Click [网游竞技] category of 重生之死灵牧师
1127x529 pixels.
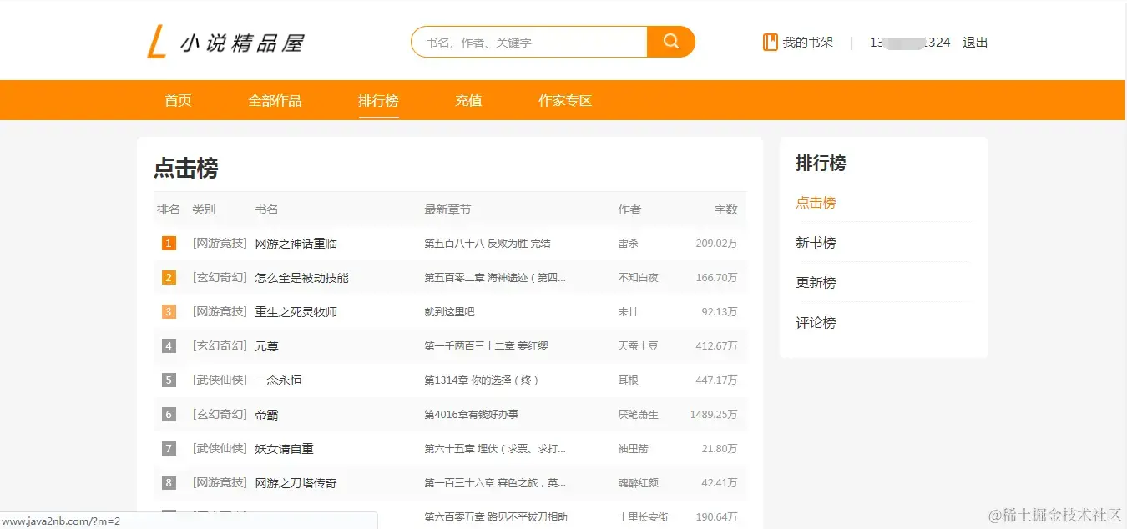tap(220, 311)
